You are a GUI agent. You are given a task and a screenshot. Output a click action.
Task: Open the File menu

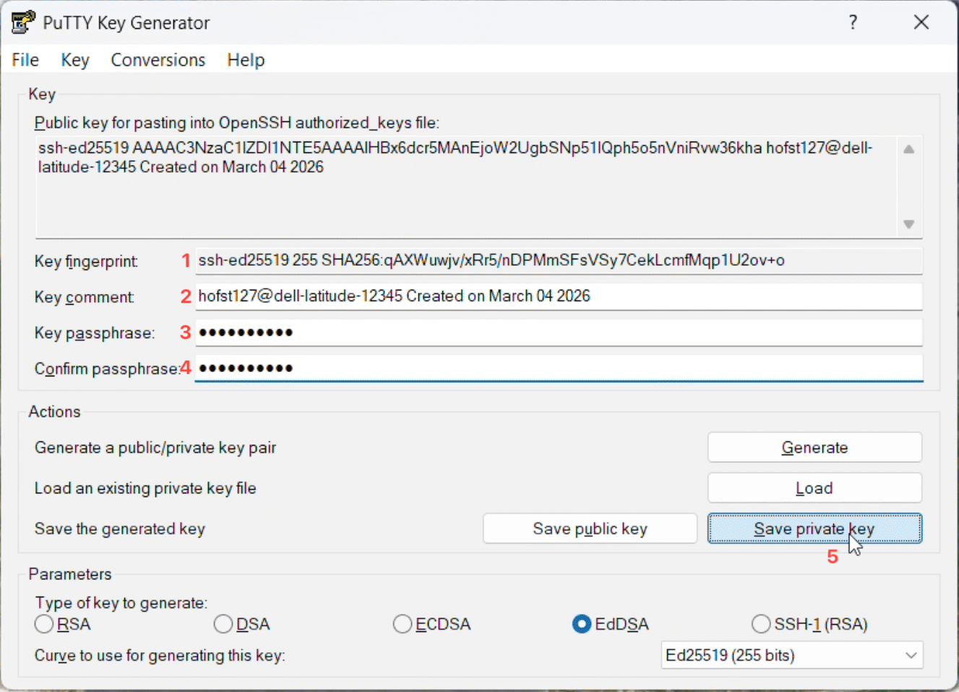point(25,60)
